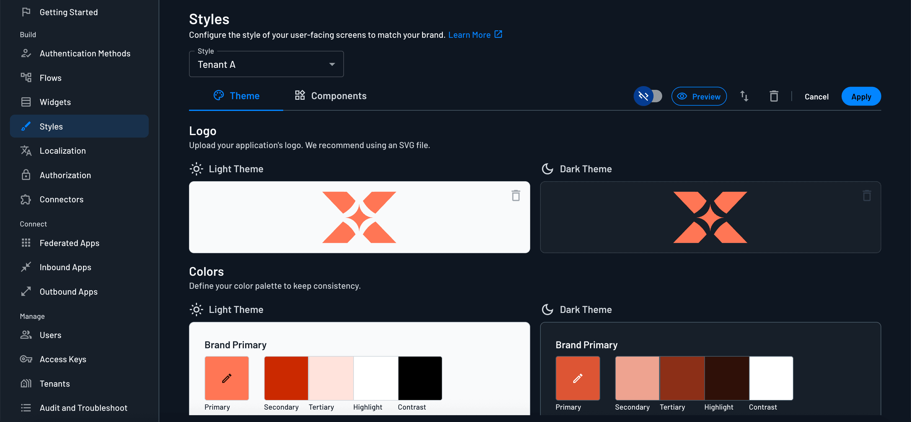The height and width of the screenshot is (422, 911).
Task: Remove the Dark Theme logo with trash icon
Action: pos(866,196)
